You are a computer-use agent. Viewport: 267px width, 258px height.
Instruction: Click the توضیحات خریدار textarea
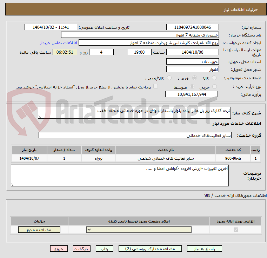tap(120, 176)
